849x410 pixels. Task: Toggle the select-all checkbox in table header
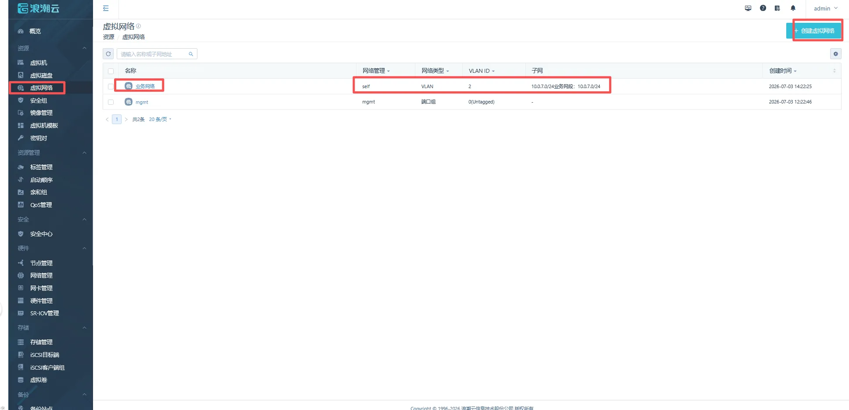coord(111,71)
